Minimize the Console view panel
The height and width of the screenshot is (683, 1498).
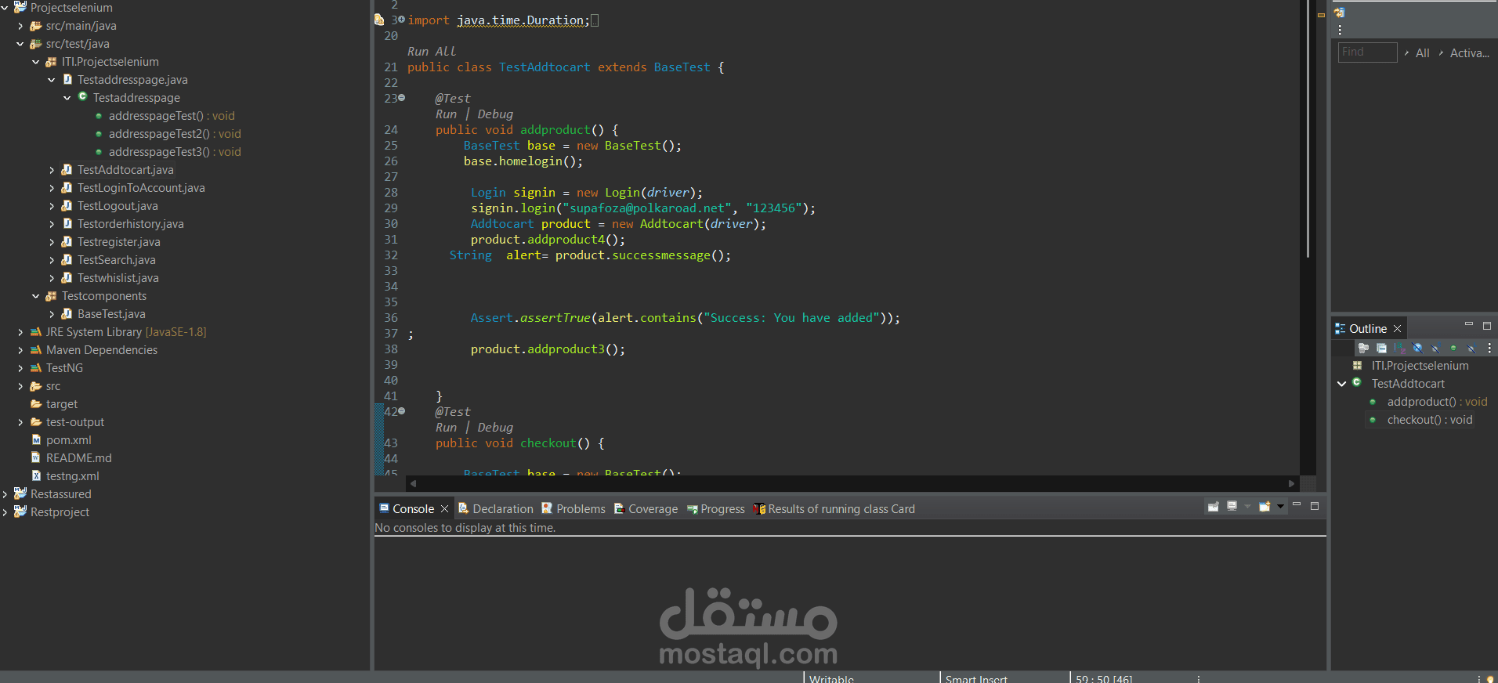[x=1297, y=504]
